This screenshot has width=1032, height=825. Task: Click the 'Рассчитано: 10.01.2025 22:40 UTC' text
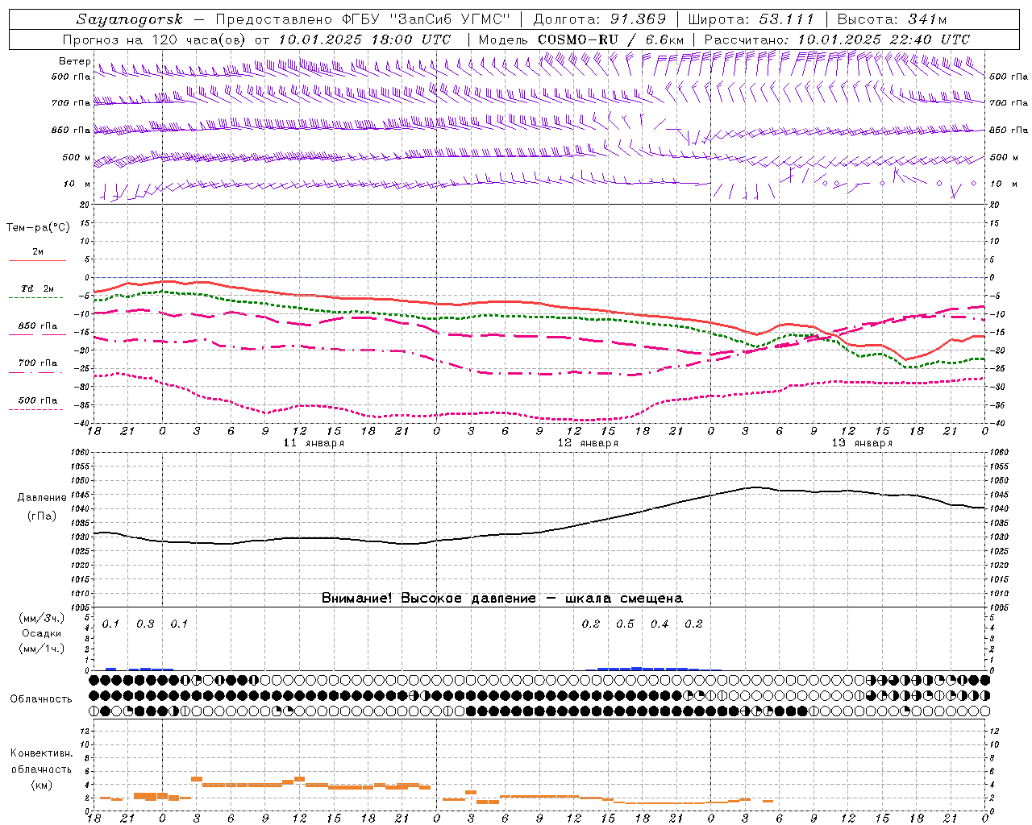pyautogui.click(x=837, y=39)
